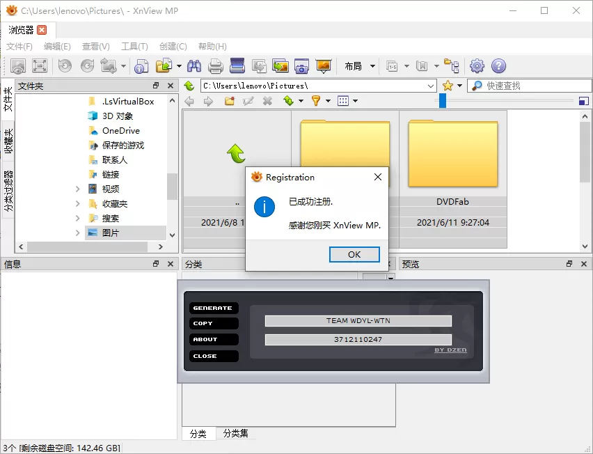593x454 pixels.
Task: Create a new folder with the toolbar icon
Action: click(x=229, y=100)
